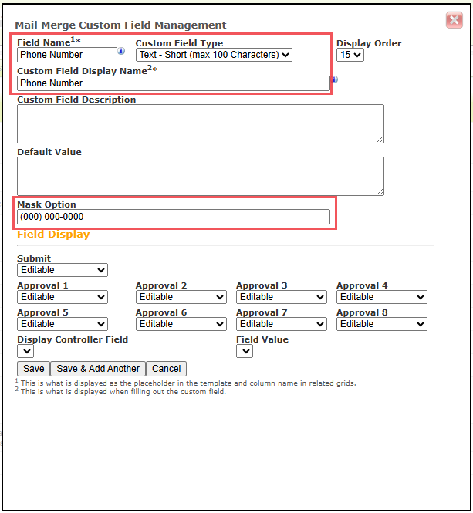Open the Approval 7 dropdown
This screenshot has width=473, height=513.
(x=282, y=324)
